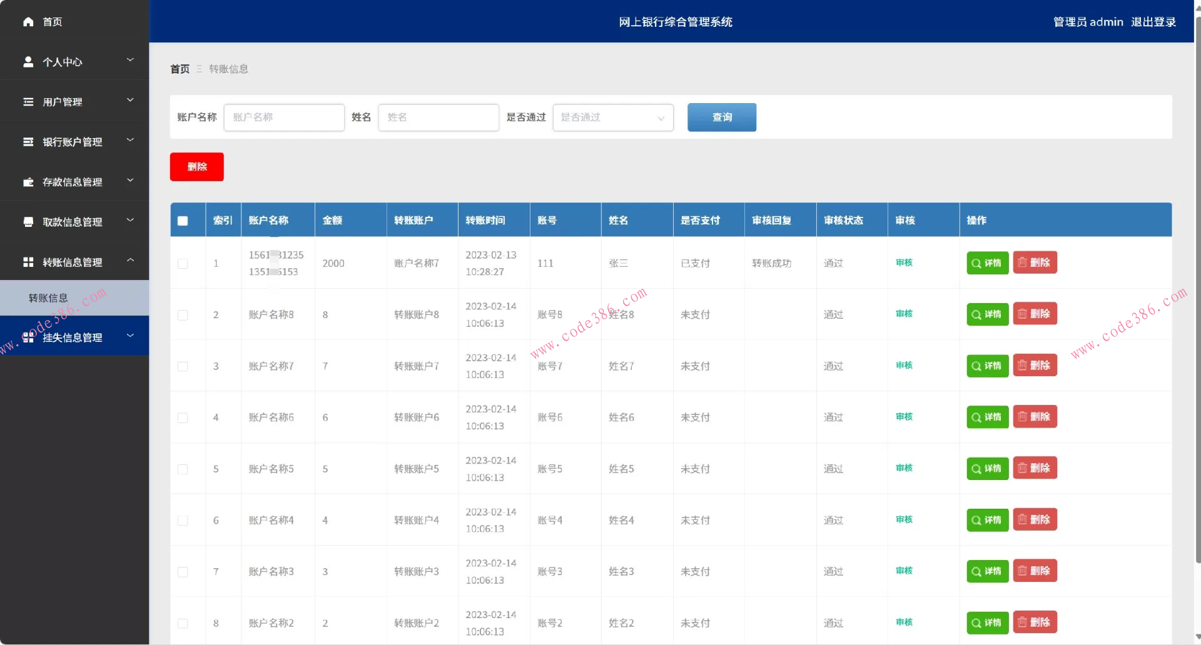Screen dimensions: 1201x645
Task: Click 审核 on the 姓名5 row
Action: coord(903,467)
